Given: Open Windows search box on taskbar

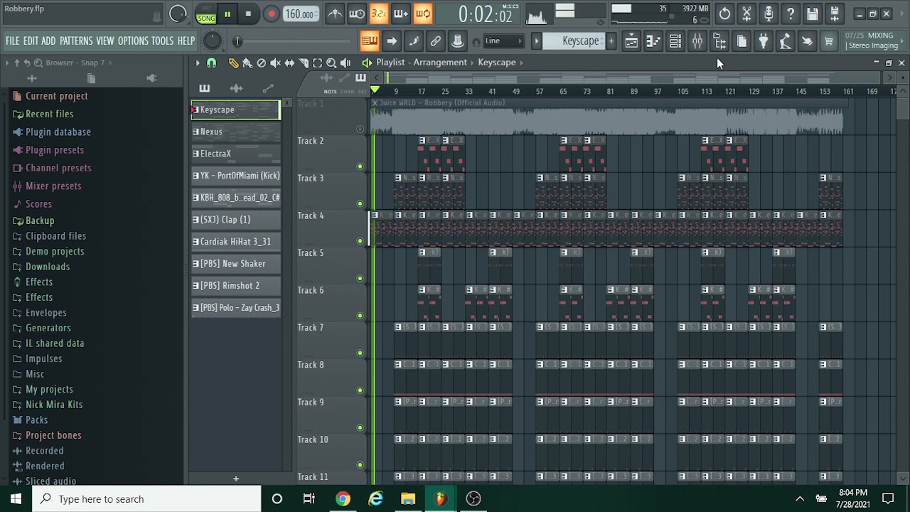Looking at the screenshot, I should click(147, 499).
